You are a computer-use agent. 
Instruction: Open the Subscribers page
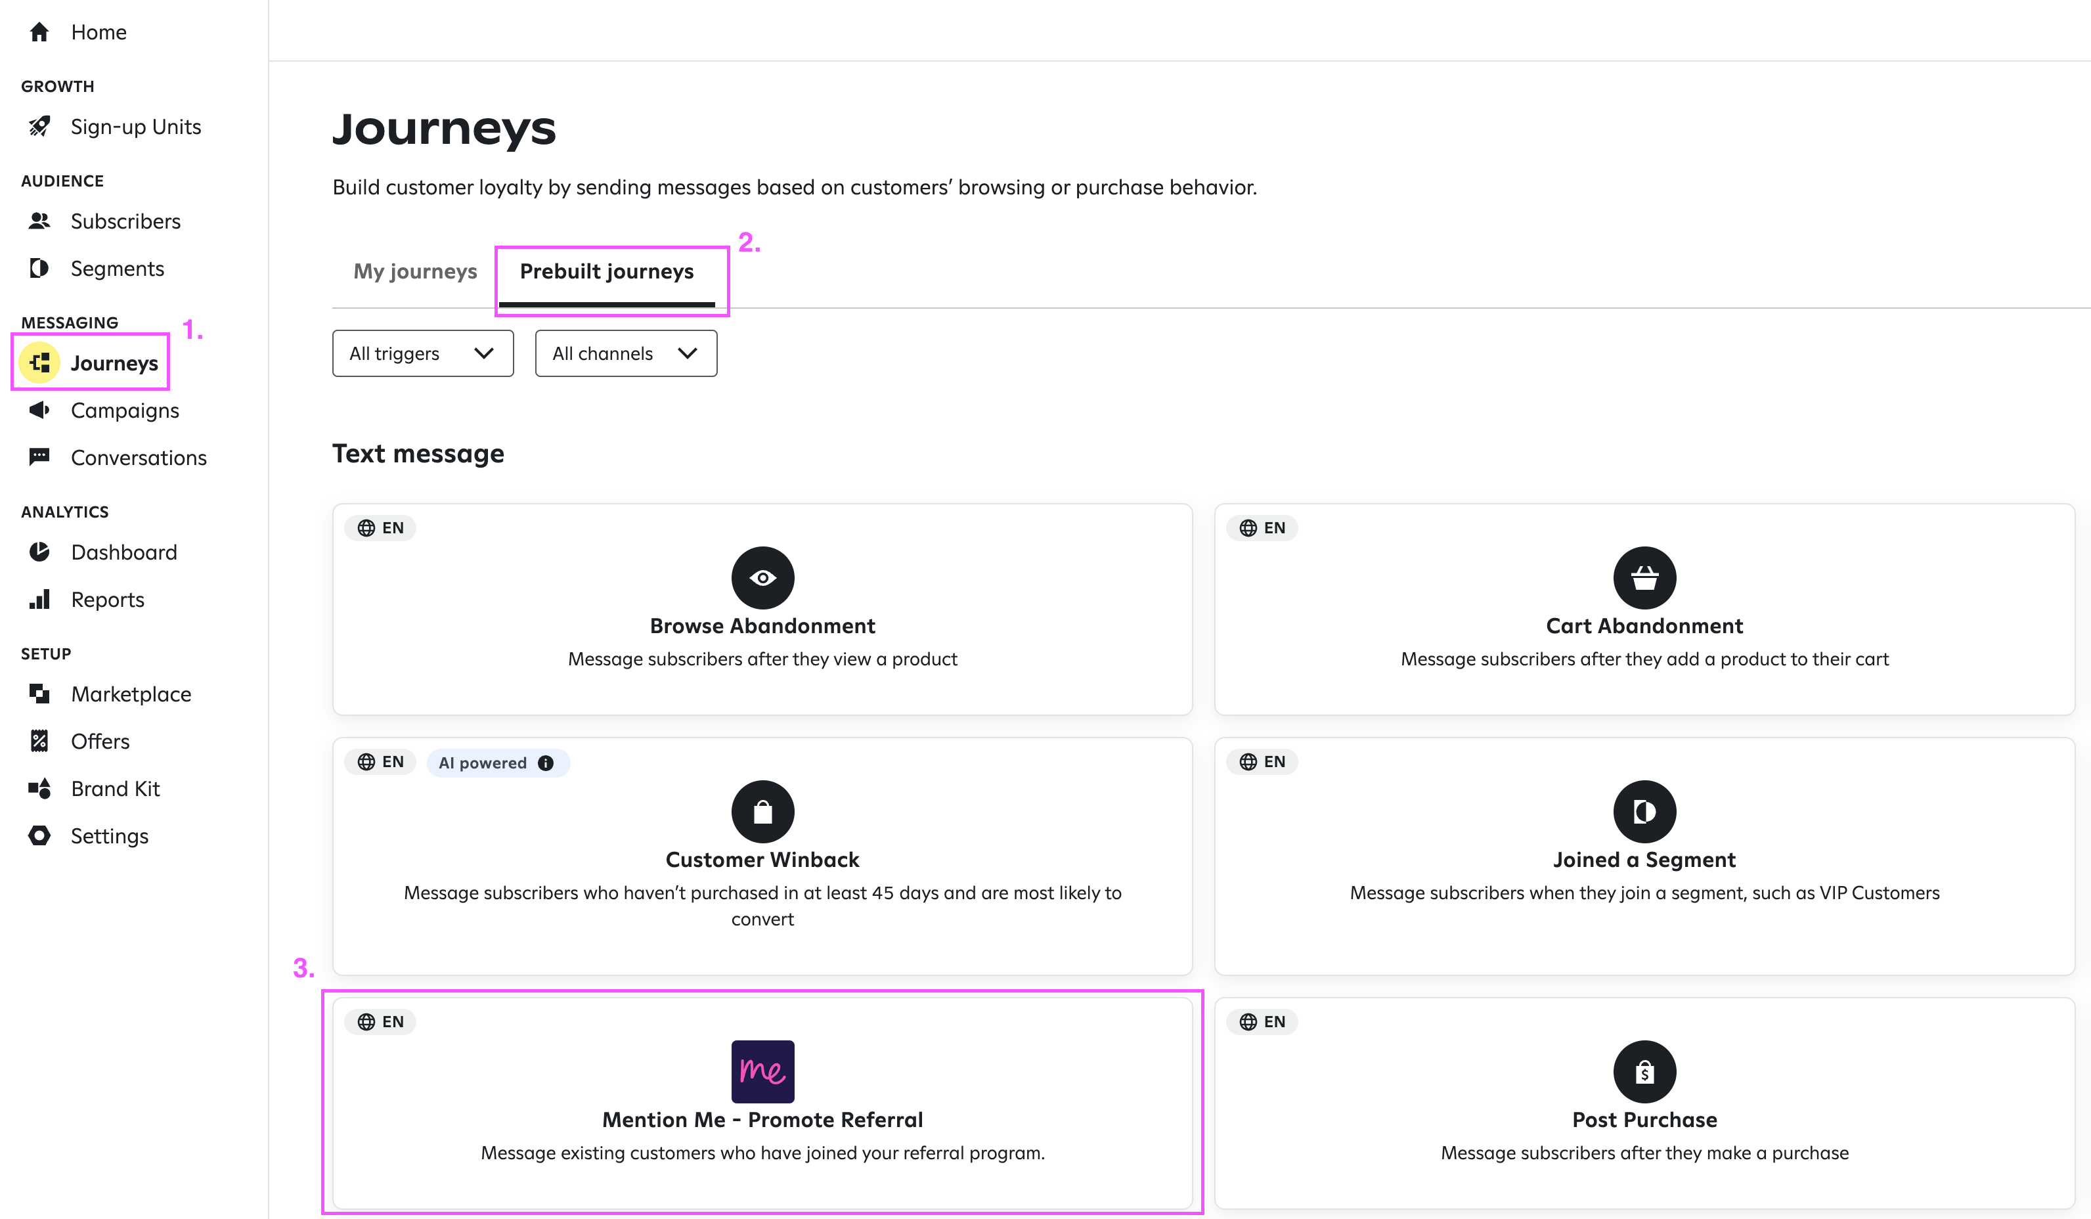click(x=125, y=221)
